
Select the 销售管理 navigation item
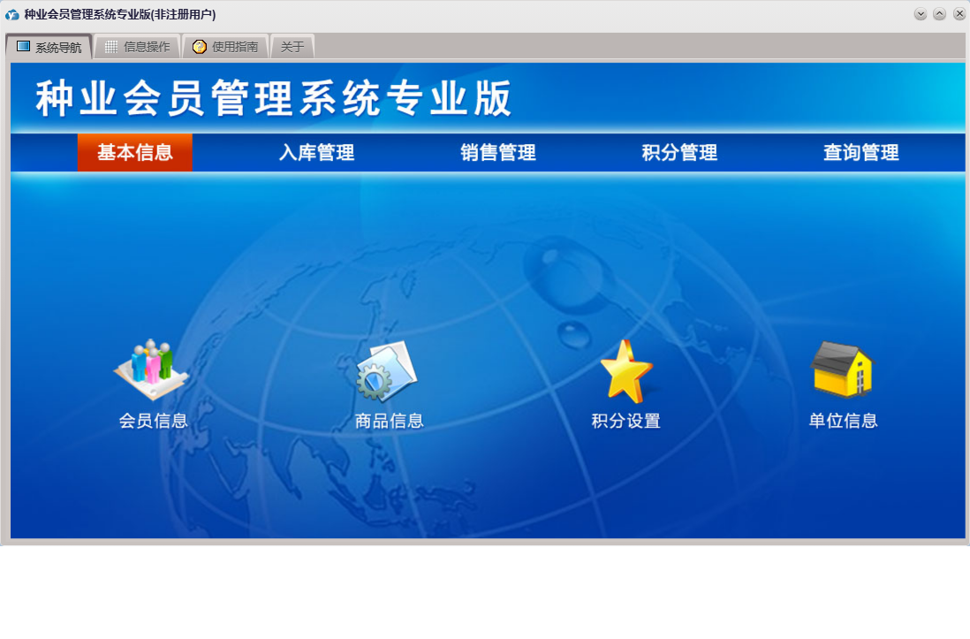[x=498, y=152]
